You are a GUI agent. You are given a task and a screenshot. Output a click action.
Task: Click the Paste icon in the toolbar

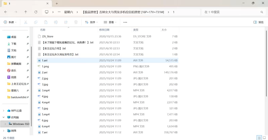(x=46, y=22)
